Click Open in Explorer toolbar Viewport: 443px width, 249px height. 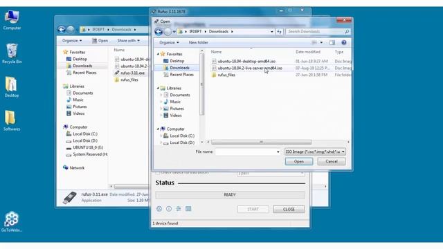pyautogui.click(x=100, y=41)
